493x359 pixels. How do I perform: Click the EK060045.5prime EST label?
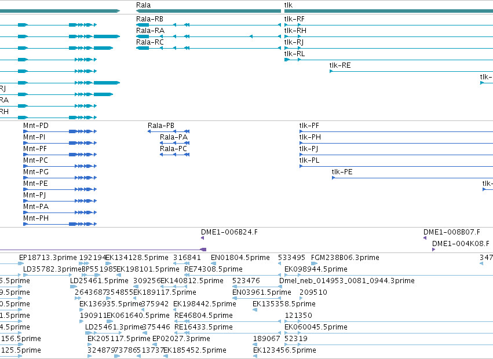click(x=316, y=327)
